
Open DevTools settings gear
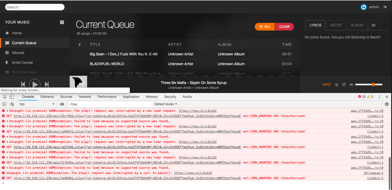[387, 104]
